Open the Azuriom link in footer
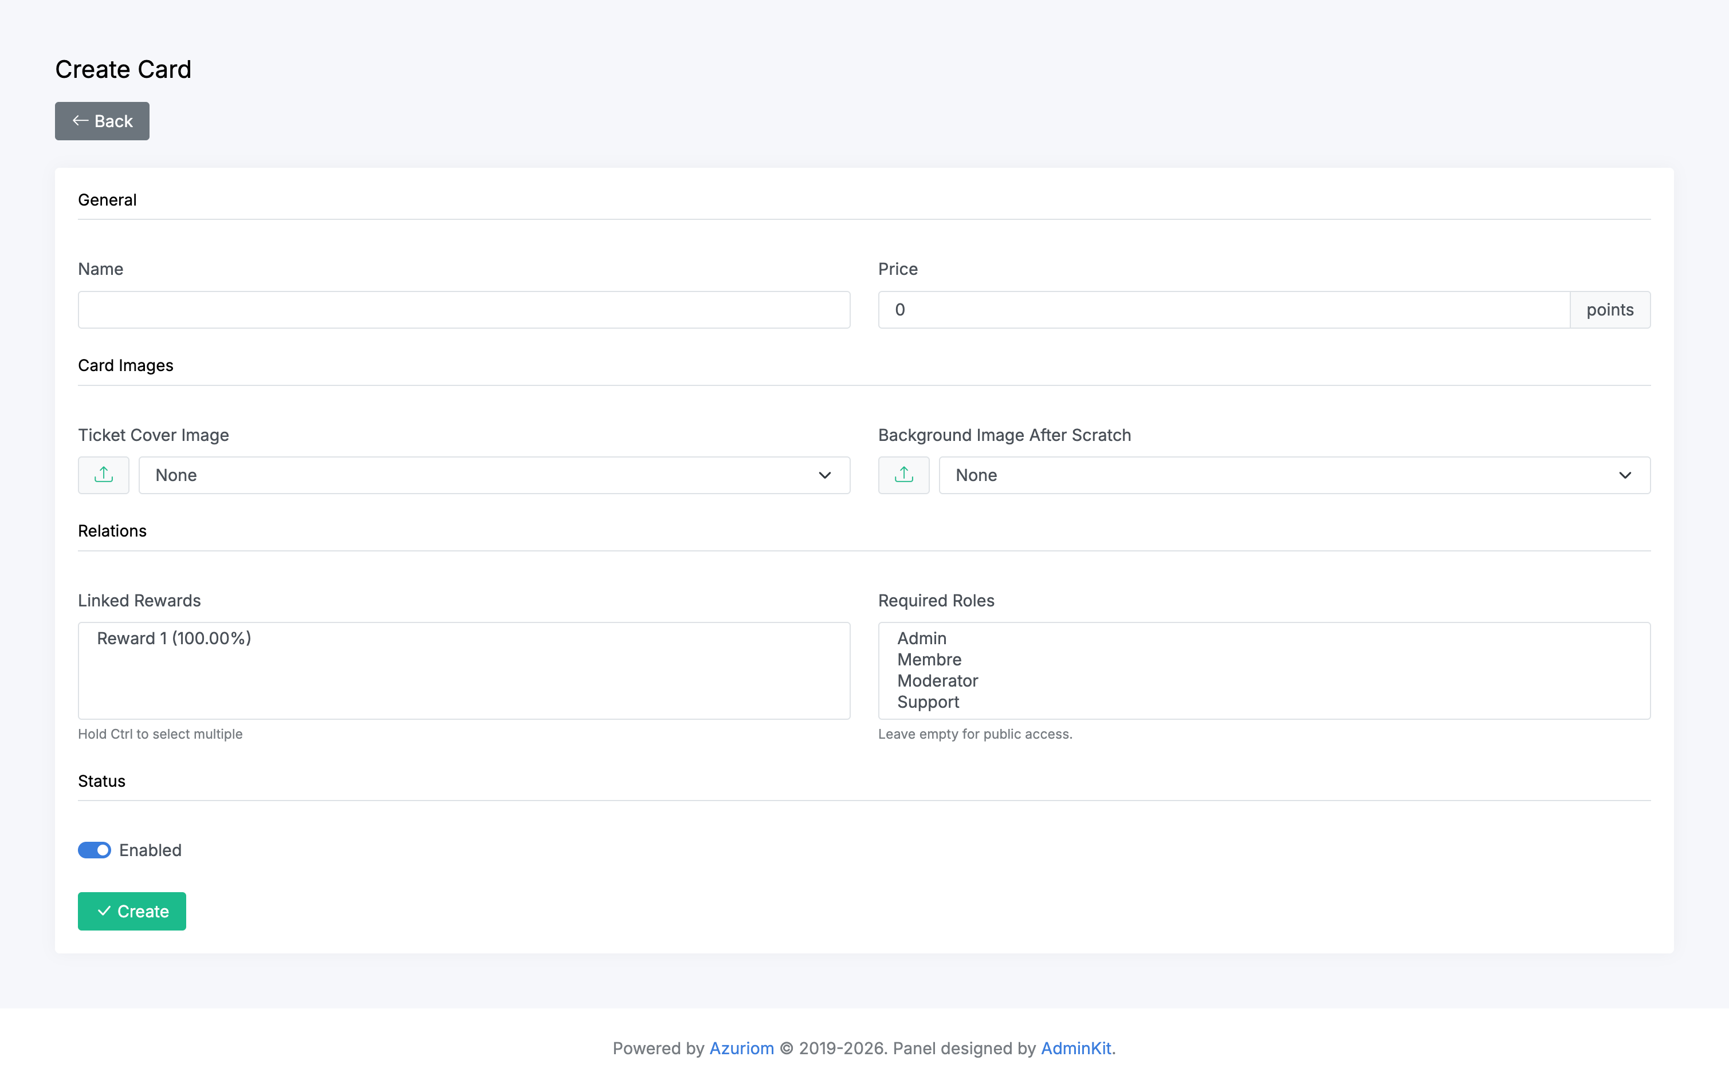1729x1088 pixels. click(741, 1048)
